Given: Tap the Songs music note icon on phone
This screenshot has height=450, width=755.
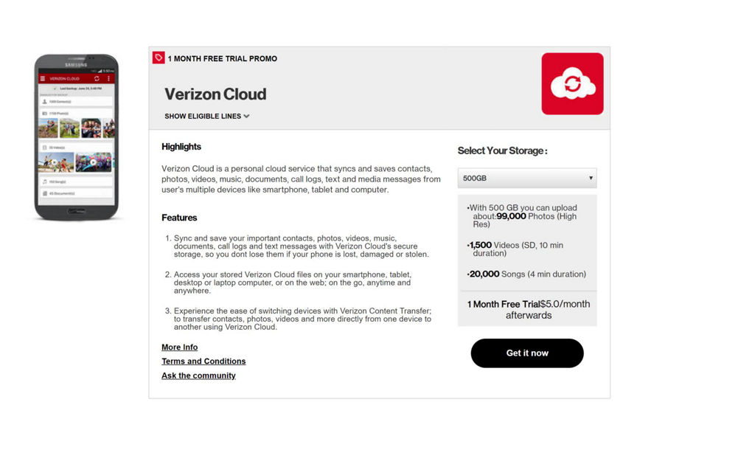Looking at the screenshot, I should (45, 181).
